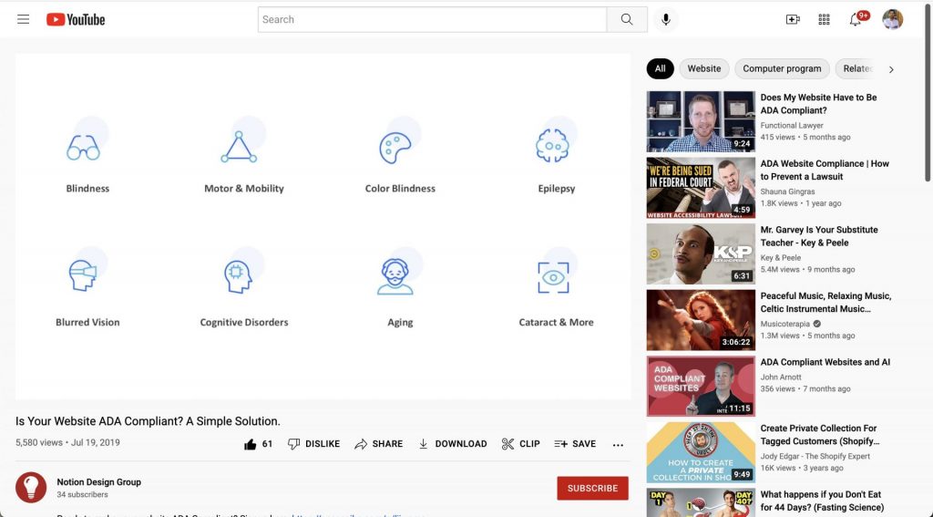
Task: Activate voice search microphone icon
Action: tap(666, 20)
